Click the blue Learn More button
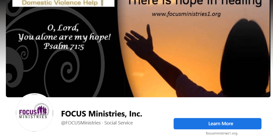Image resolution: width=273 pixels, height=136 pixels. click(218, 124)
